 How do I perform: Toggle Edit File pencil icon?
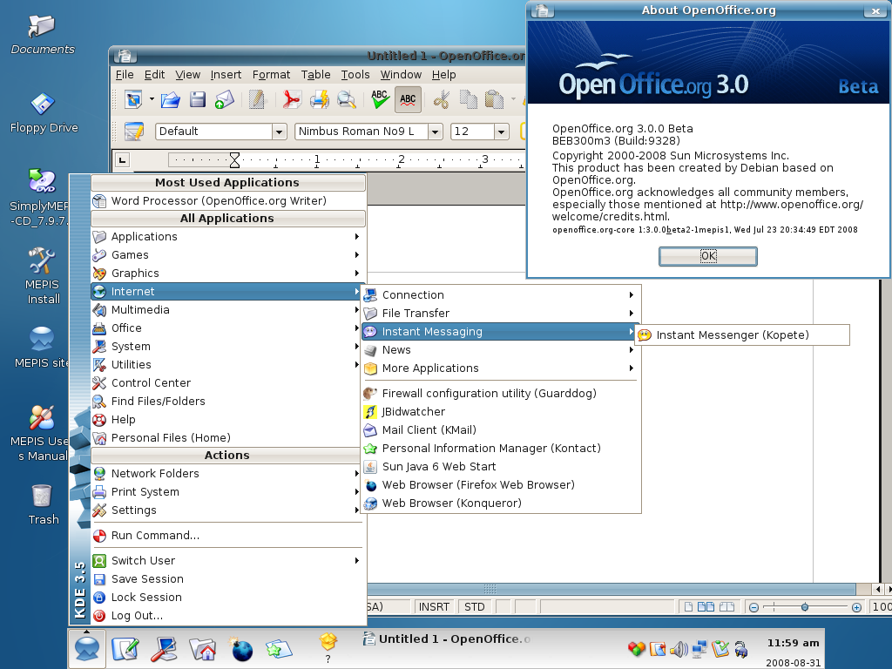[257, 99]
